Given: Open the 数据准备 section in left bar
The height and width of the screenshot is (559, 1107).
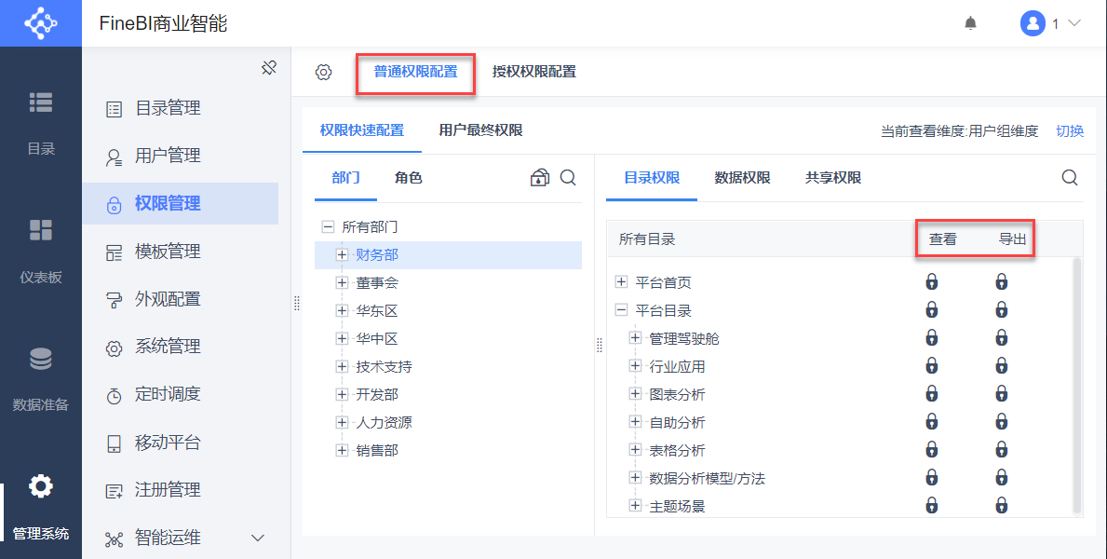Looking at the screenshot, I should tap(41, 377).
